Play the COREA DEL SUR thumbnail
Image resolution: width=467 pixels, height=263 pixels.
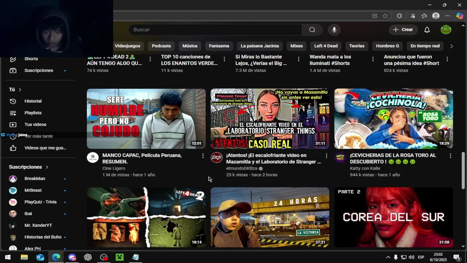(x=394, y=217)
